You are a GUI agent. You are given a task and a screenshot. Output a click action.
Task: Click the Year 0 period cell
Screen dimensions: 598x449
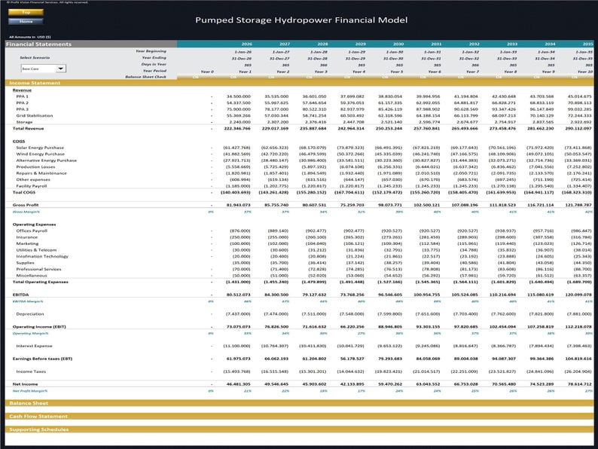[x=207, y=72]
